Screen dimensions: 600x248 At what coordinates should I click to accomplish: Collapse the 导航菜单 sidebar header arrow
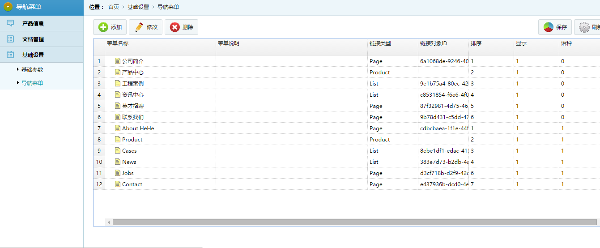point(8,7)
